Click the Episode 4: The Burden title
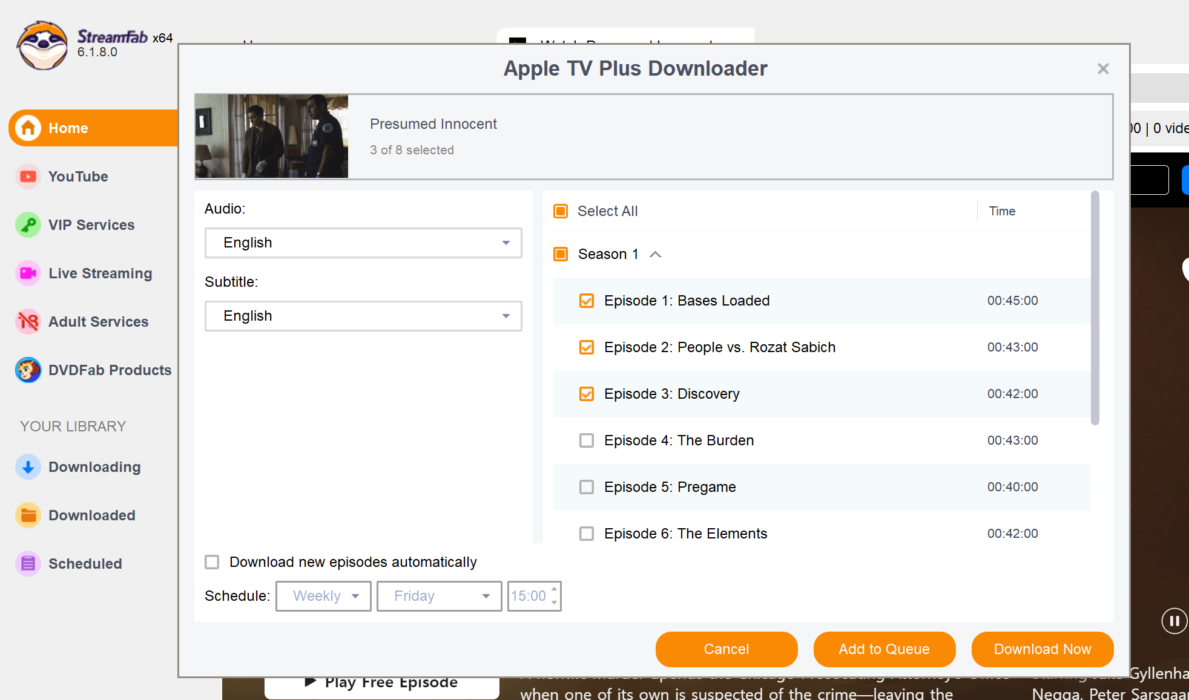Viewport: 1189px width, 700px height. pos(679,440)
